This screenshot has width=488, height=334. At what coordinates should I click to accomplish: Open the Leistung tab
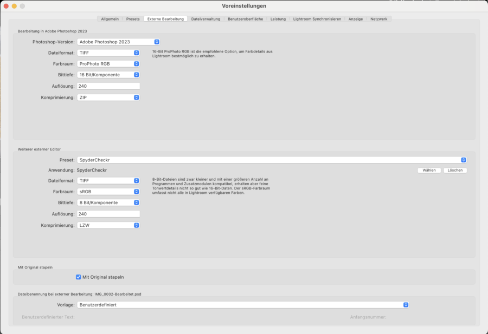(278, 18)
